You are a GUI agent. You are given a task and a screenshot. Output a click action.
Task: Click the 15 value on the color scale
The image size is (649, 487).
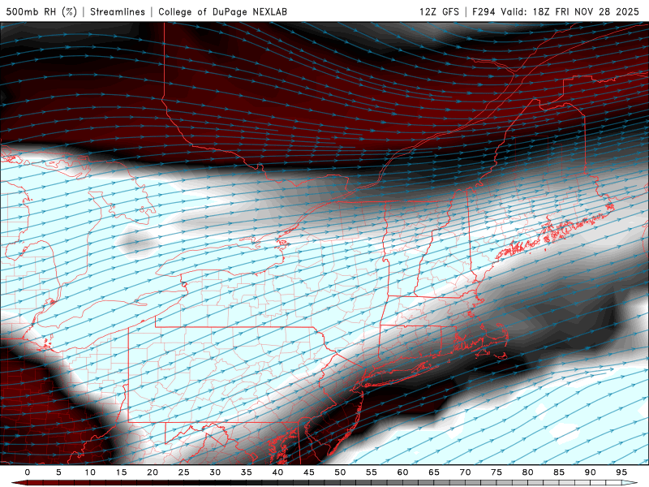[121, 472]
